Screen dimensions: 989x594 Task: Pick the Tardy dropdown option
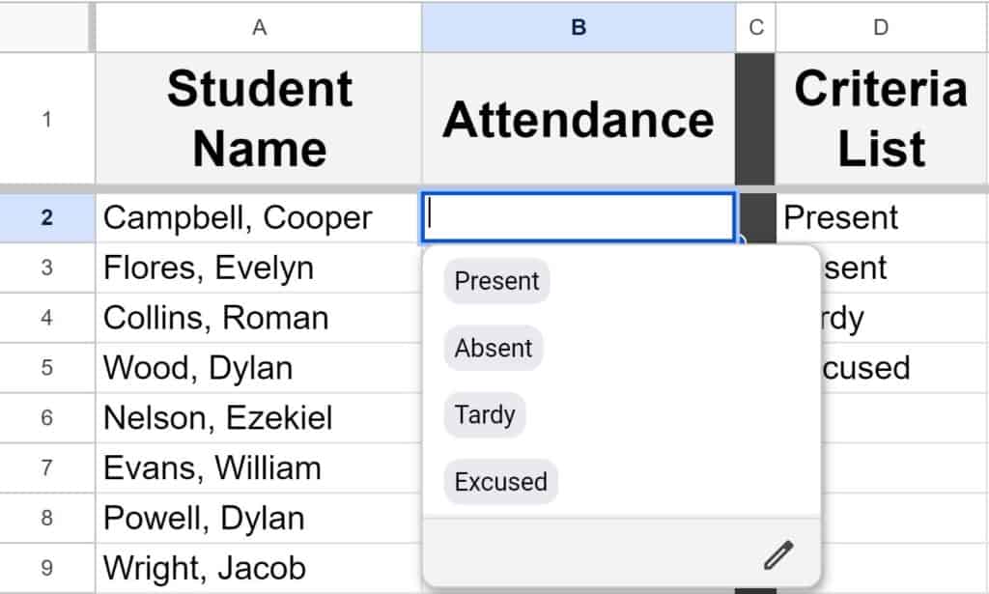click(x=485, y=415)
